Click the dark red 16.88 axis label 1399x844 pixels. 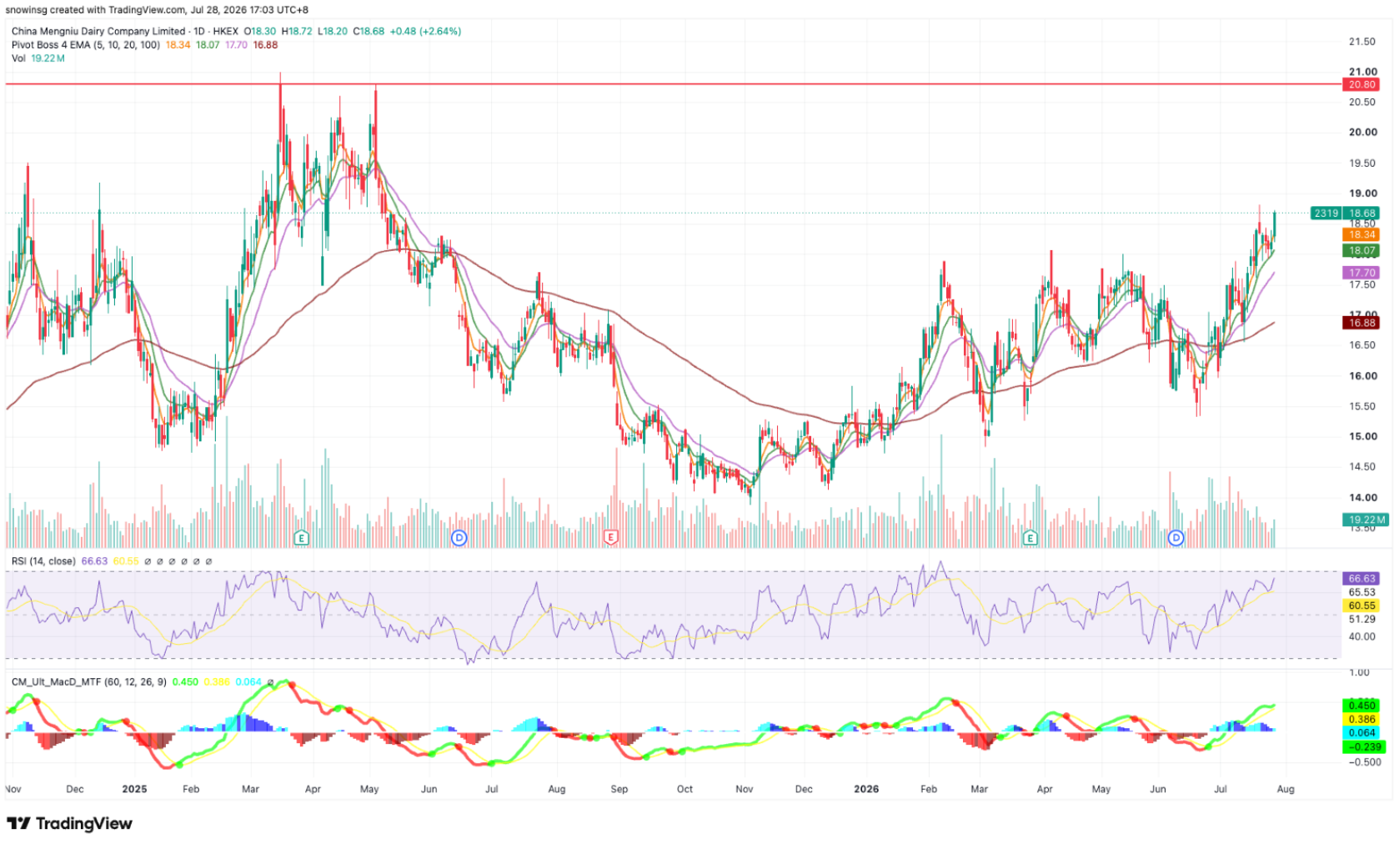pos(1361,323)
